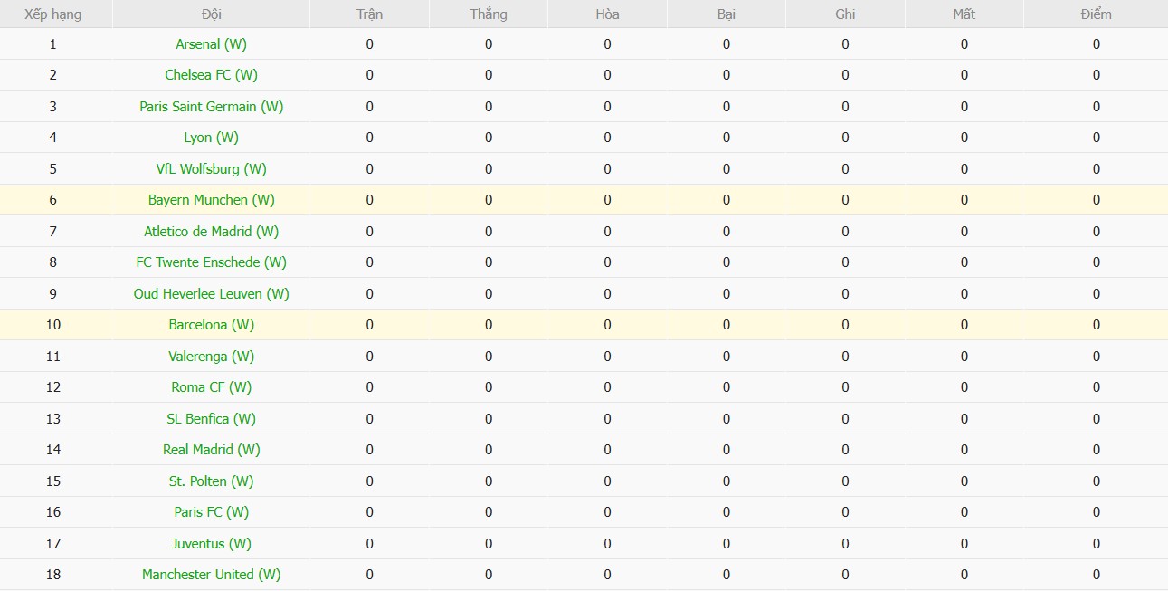Click the Xếp hạng column header
Image resolution: width=1168 pixels, height=591 pixels.
point(52,14)
